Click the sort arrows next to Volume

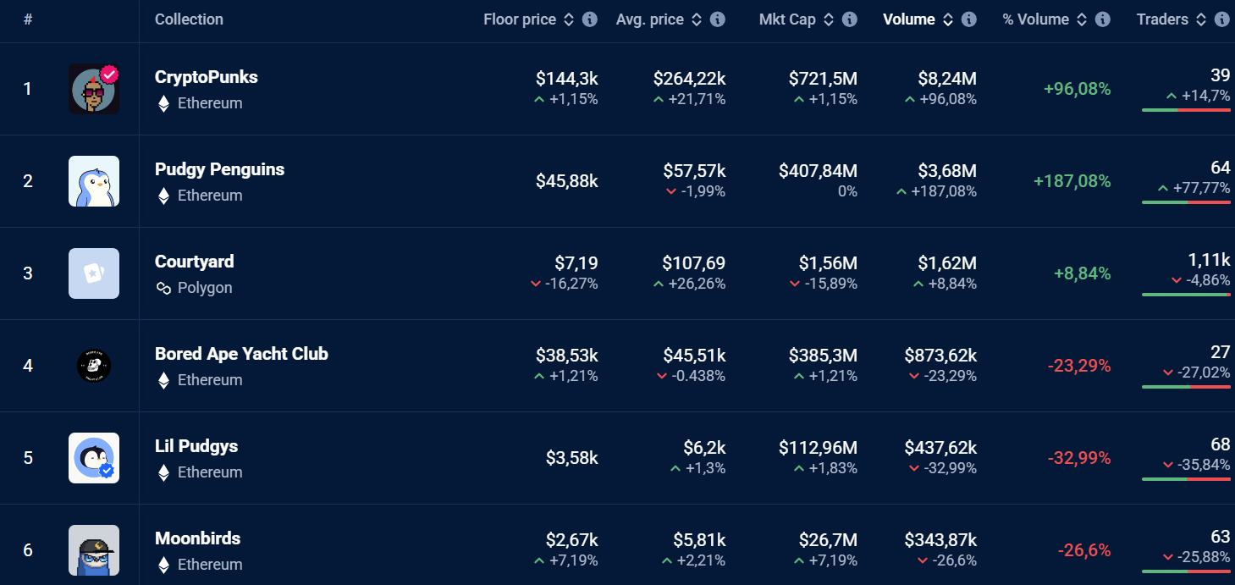click(x=947, y=19)
